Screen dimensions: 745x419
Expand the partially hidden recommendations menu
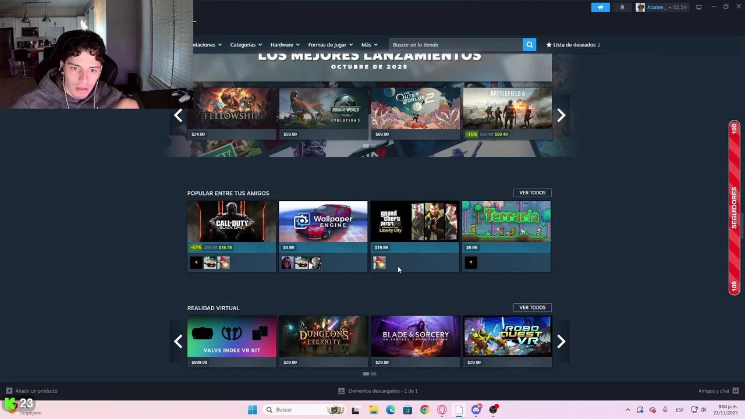[x=208, y=45]
